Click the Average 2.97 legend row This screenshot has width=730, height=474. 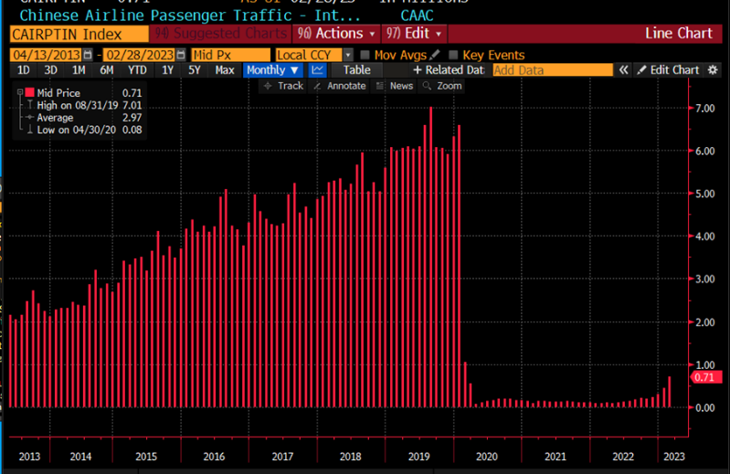[x=84, y=118]
